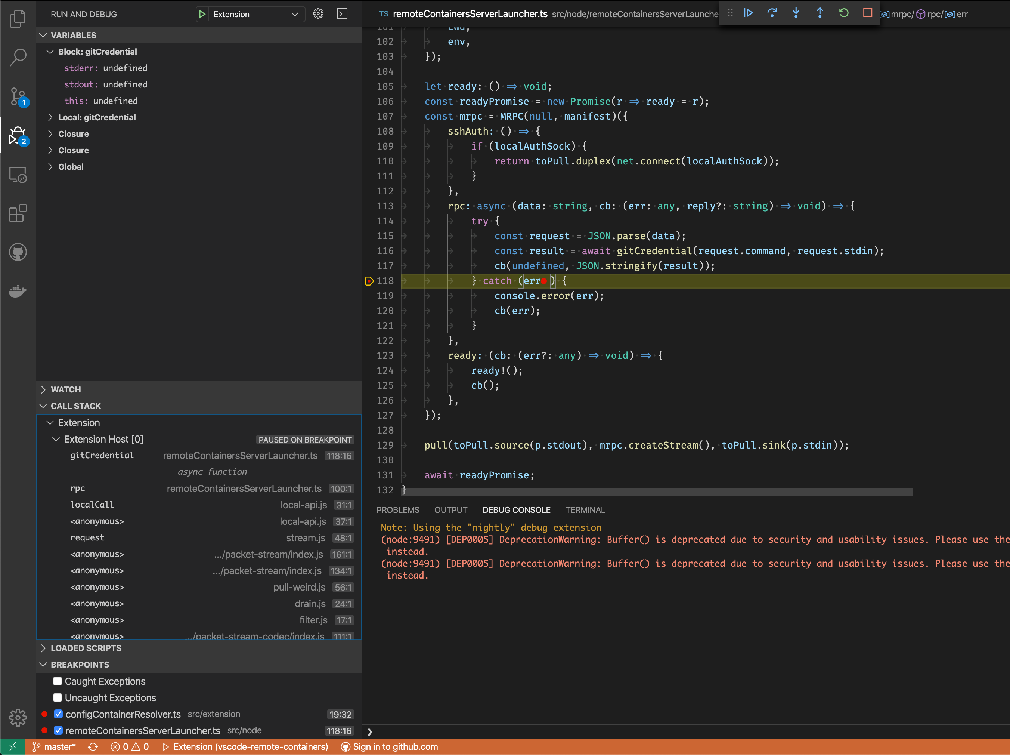This screenshot has width=1010, height=755.
Task: Click Sign in to github.com
Action: (x=394, y=746)
